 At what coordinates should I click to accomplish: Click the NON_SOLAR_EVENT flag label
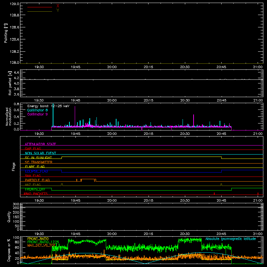[40, 153]
